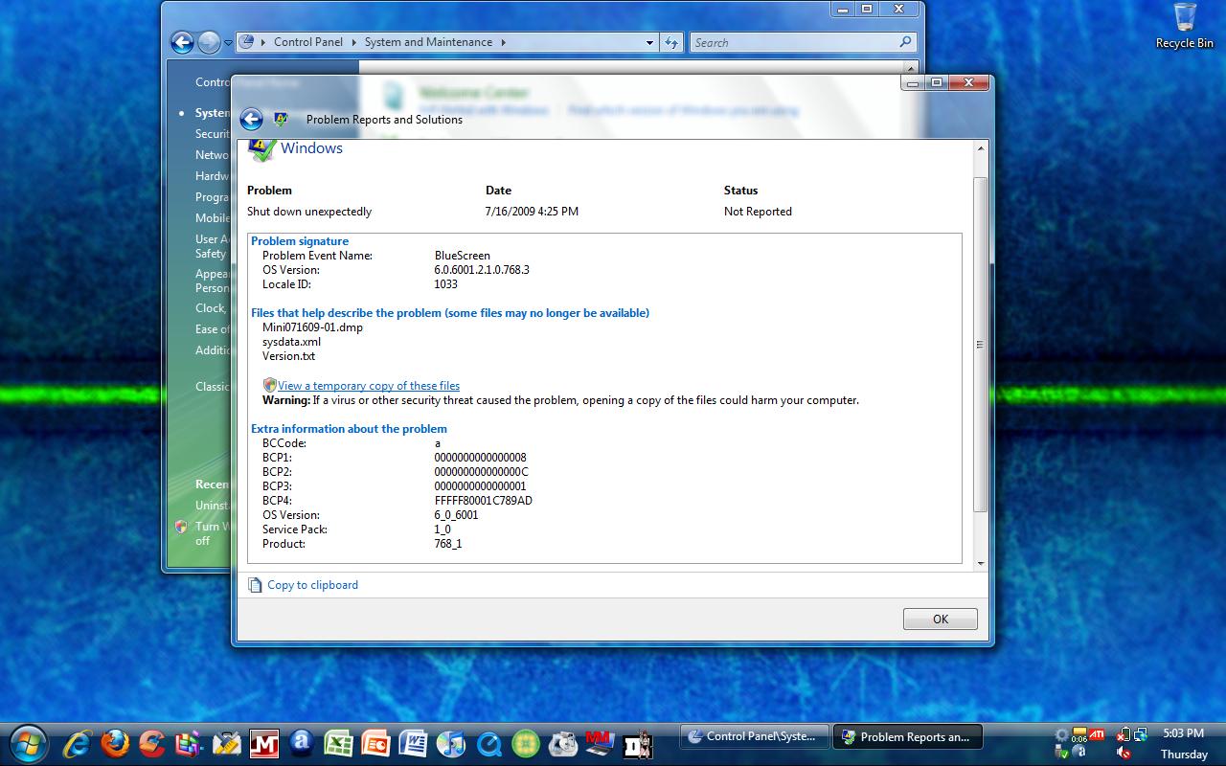
Task: Click Mini071609-01.dmp file name
Action: click(312, 327)
